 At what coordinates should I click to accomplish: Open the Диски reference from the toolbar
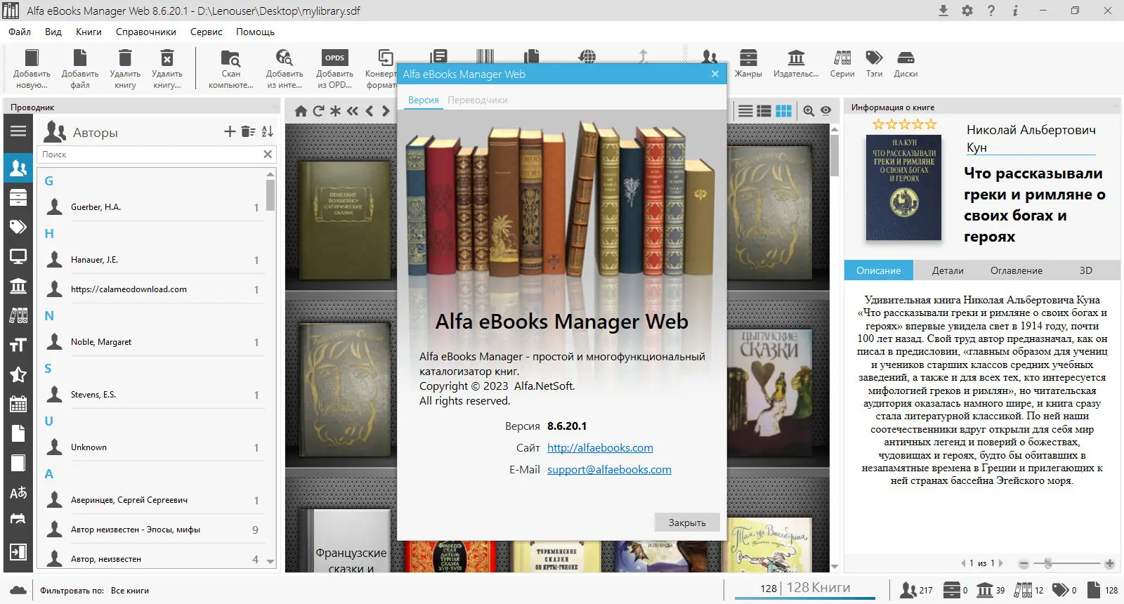[906, 63]
